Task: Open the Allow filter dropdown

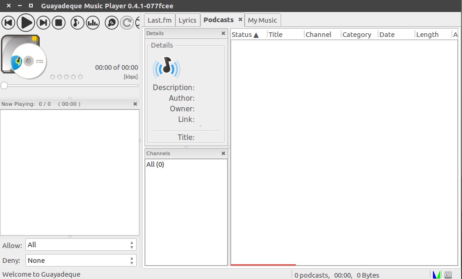Action: pyautogui.click(x=81, y=245)
